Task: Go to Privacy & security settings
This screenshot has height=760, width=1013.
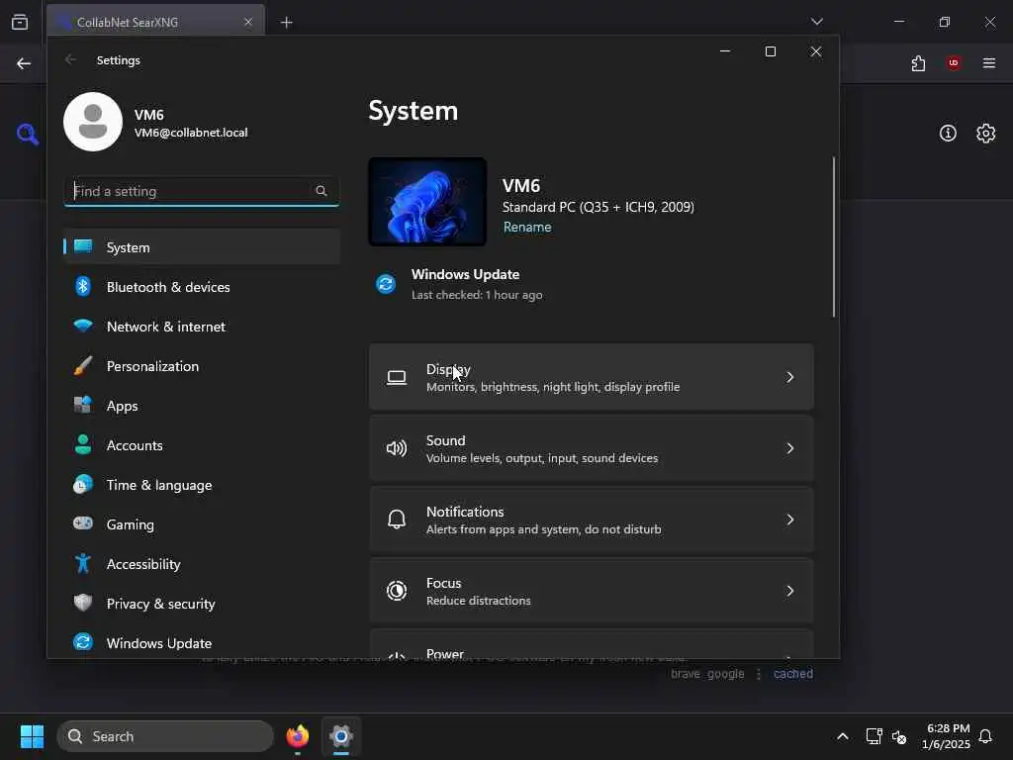Action: pos(202,603)
